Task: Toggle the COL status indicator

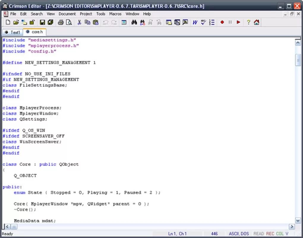Action: (280, 234)
